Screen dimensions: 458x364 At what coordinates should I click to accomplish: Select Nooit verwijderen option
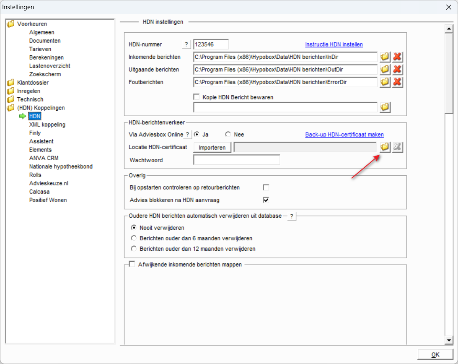point(134,227)
